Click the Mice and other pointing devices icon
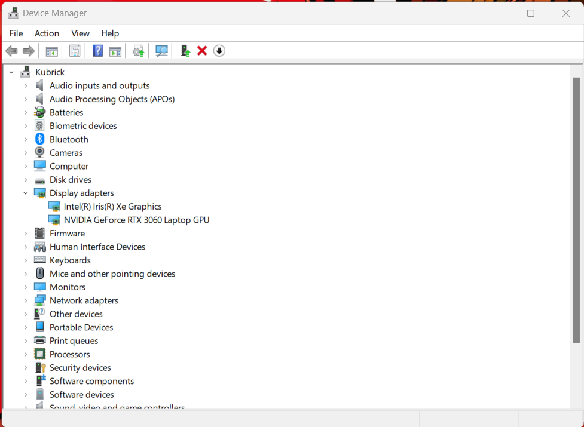This screenshot has width=584, height=427. pyautogui.click(x=40, y=274)
